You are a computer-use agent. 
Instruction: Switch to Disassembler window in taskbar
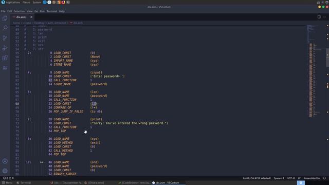click(66, 183)
